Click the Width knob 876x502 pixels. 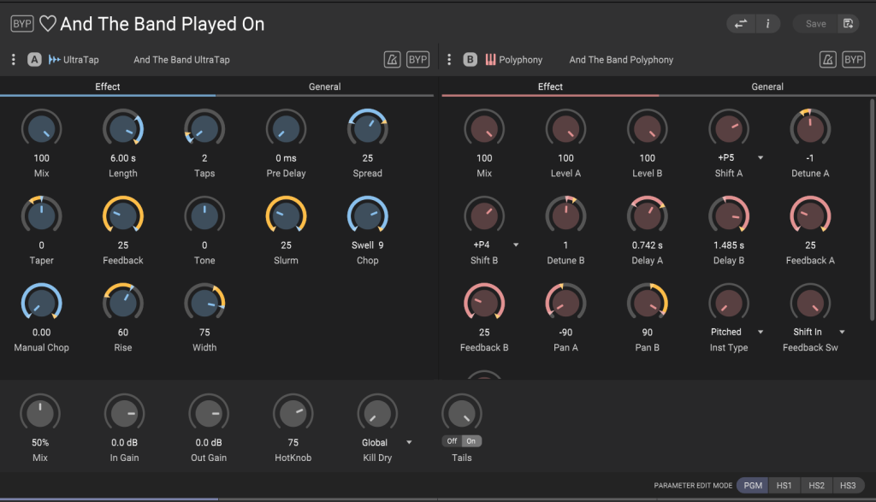point(204,304)
